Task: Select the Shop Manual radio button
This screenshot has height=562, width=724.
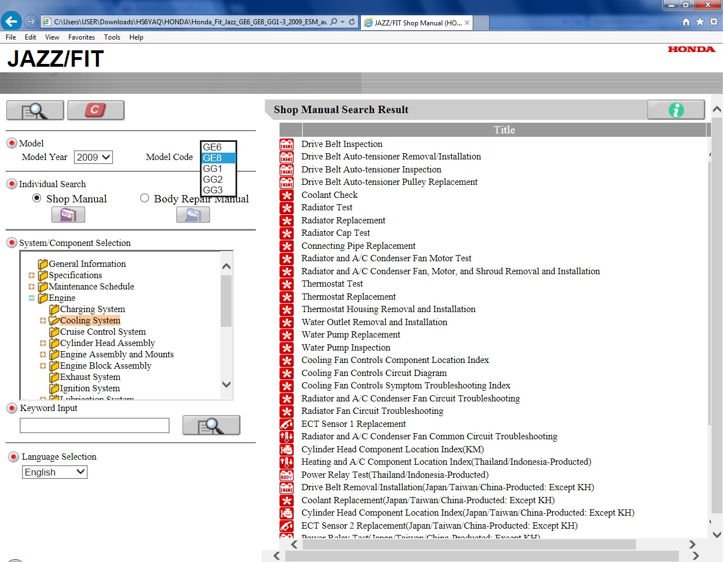Action: (x=37, y=198)
